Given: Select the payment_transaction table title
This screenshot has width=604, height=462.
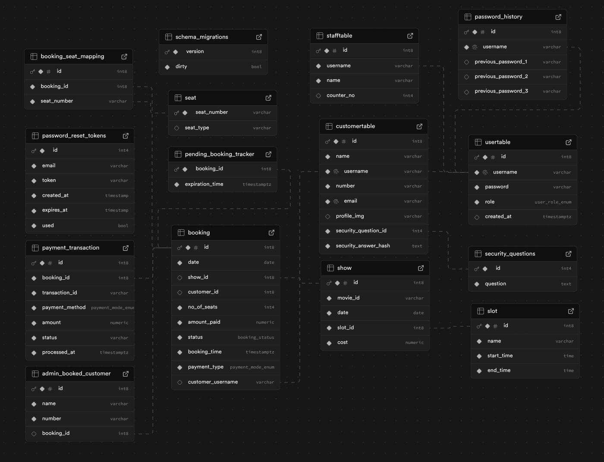Looking at the screenshot, I should (71, 248).
